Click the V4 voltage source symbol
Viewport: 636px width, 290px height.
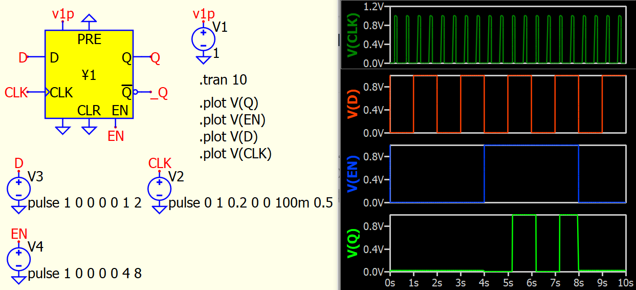[19, 259]
